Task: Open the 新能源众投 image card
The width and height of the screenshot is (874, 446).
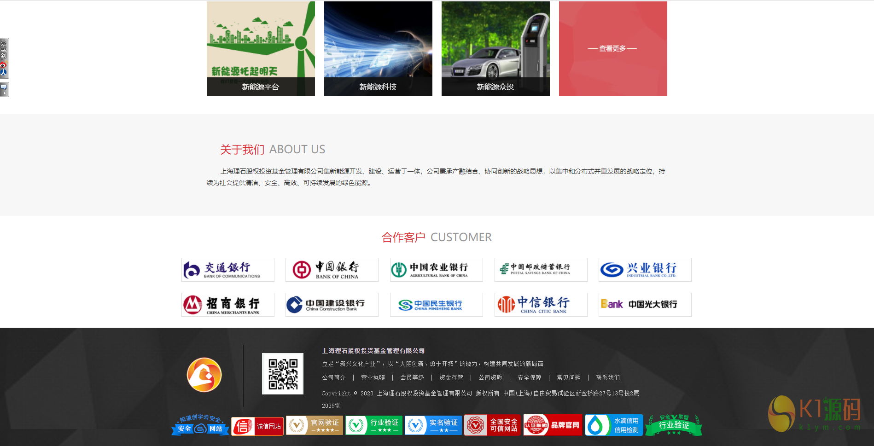Action: pos(495,48)
